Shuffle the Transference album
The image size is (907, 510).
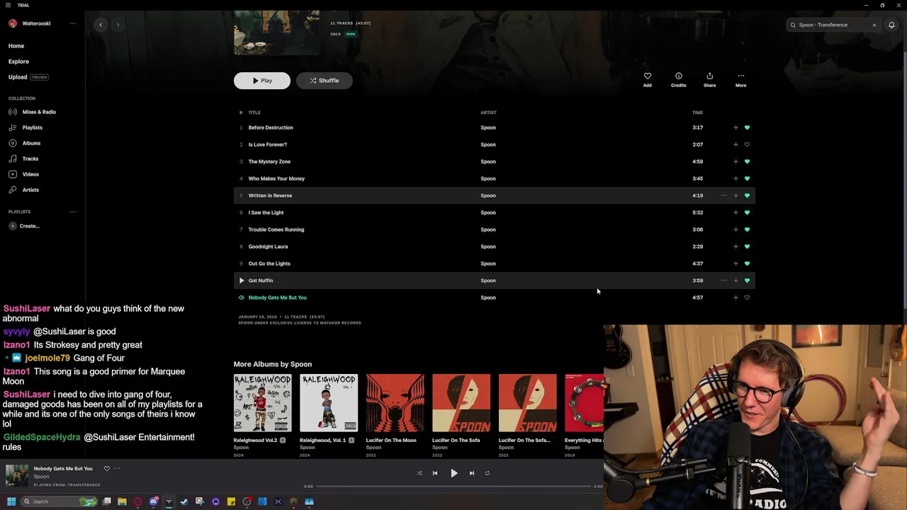[x=325, y=81]
